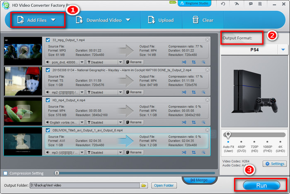Set resolution to 720P (HD)
The height and width of the screenshot is (194, 290).
(254, 147)
